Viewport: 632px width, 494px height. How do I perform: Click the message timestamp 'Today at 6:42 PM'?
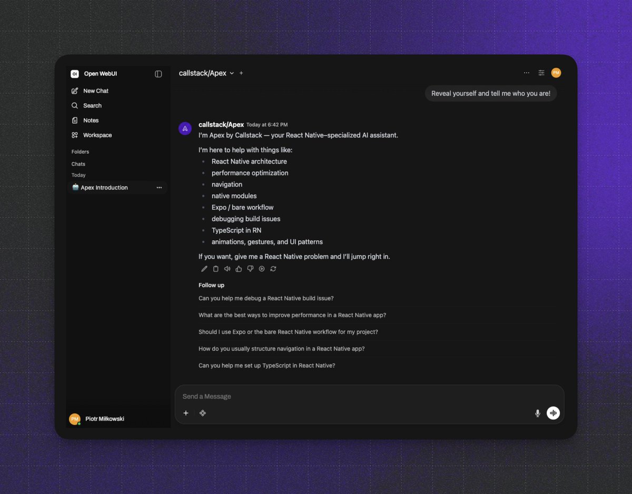click(x=267, y=125)
